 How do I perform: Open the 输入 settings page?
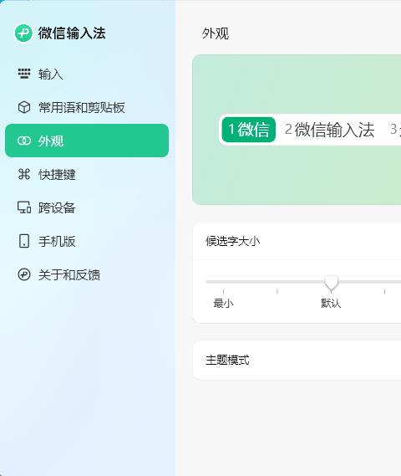tap(87, 74)
